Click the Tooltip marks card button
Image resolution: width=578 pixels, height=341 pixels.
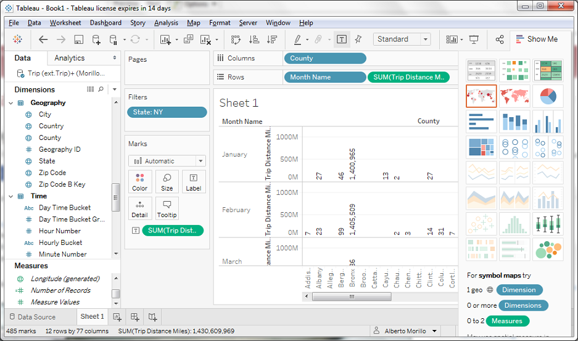(167, 208)
